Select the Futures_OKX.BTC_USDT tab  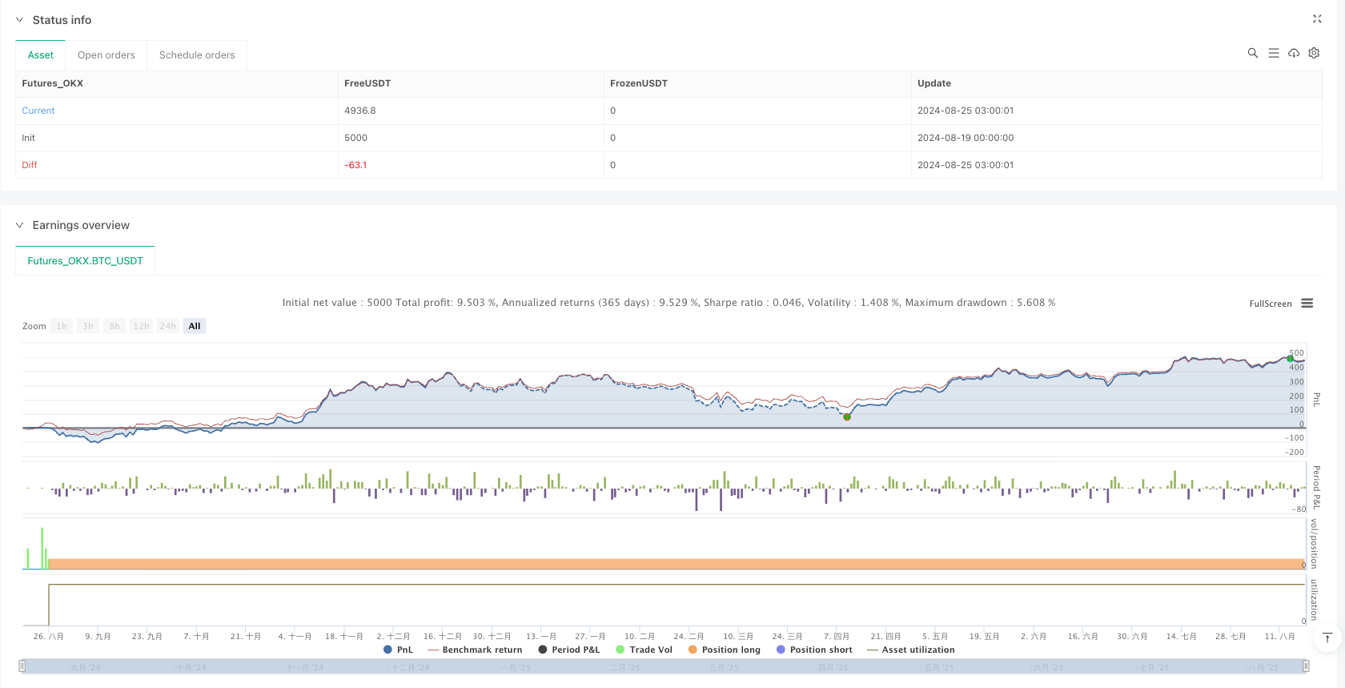coord(85,261)
